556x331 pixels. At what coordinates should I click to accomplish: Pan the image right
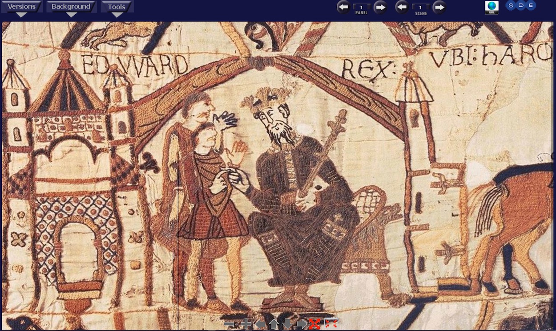pyautogui.click(x=302, y=324)
